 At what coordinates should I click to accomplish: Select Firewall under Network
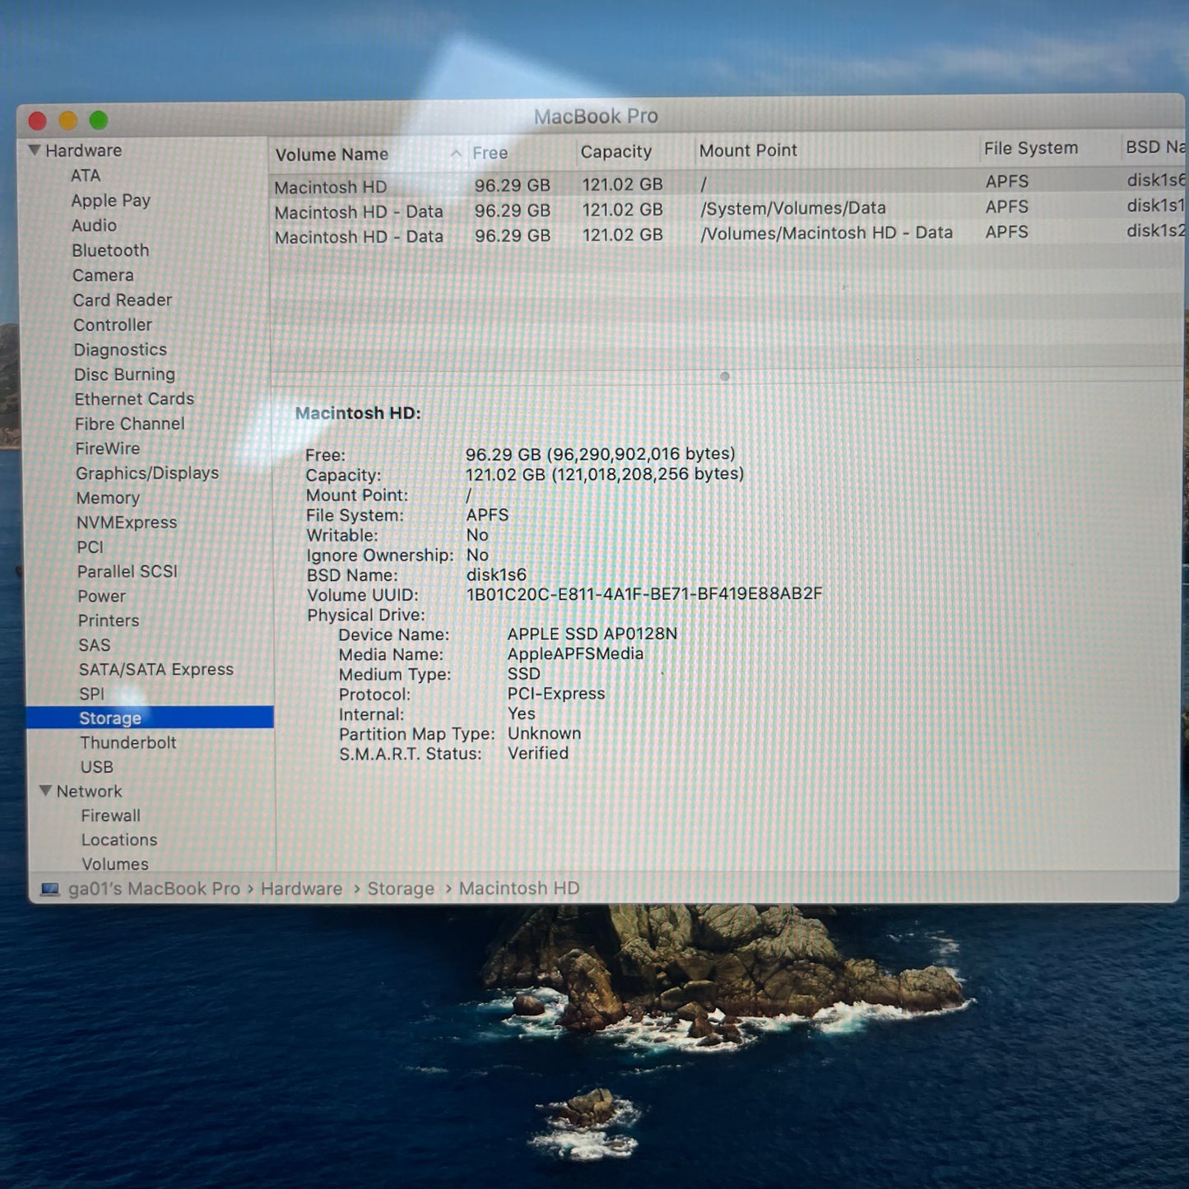(110, 815)
